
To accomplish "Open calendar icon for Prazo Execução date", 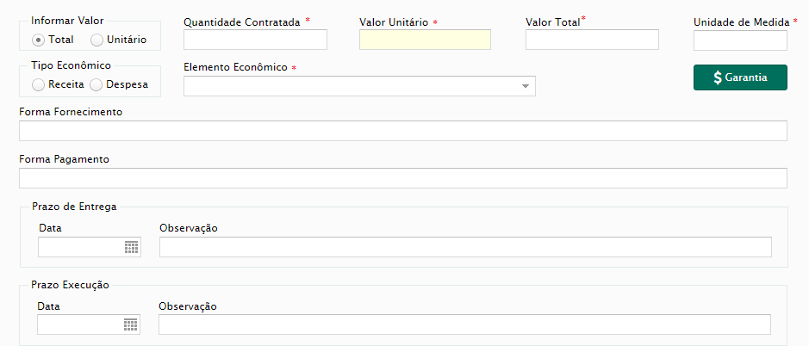I will tap(131, 324).
